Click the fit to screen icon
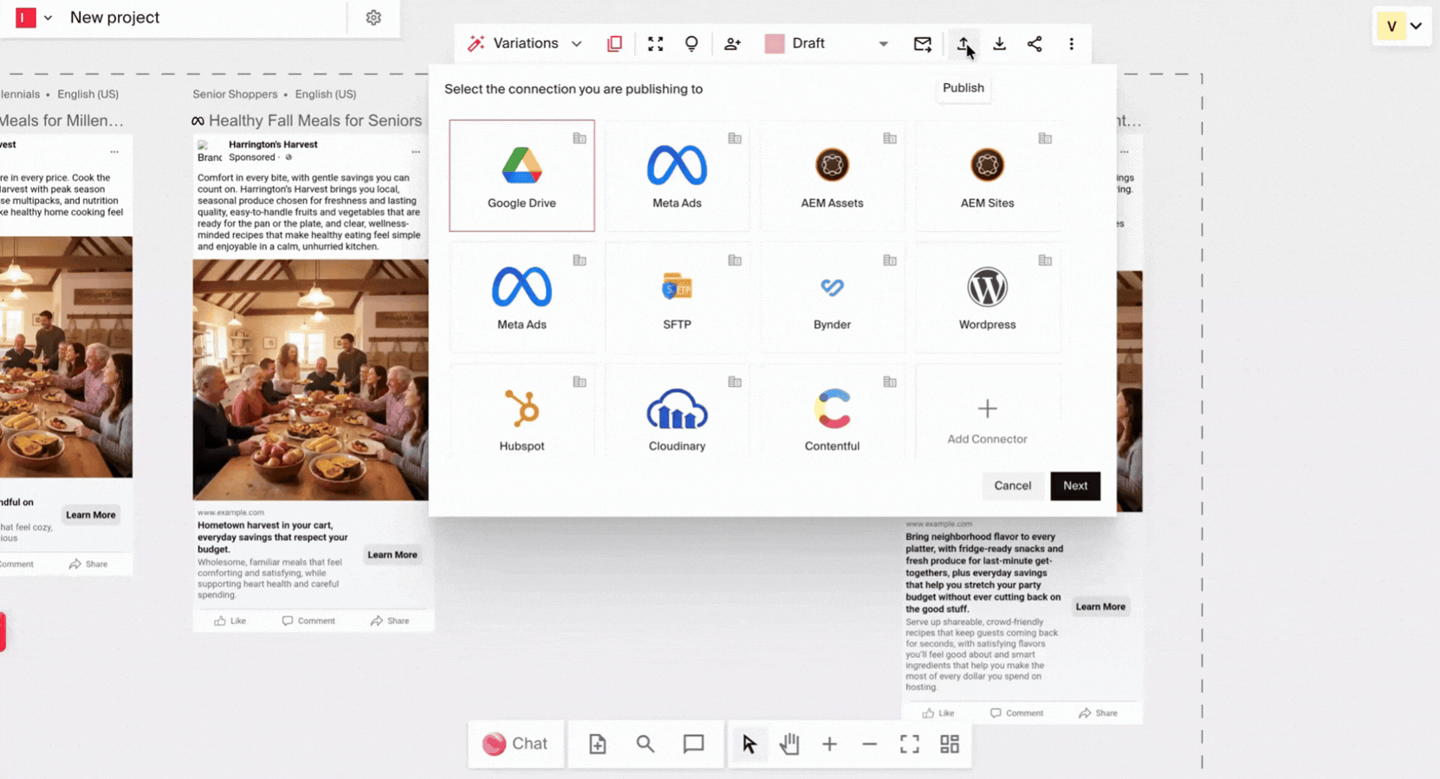 (x=910, y=744)
